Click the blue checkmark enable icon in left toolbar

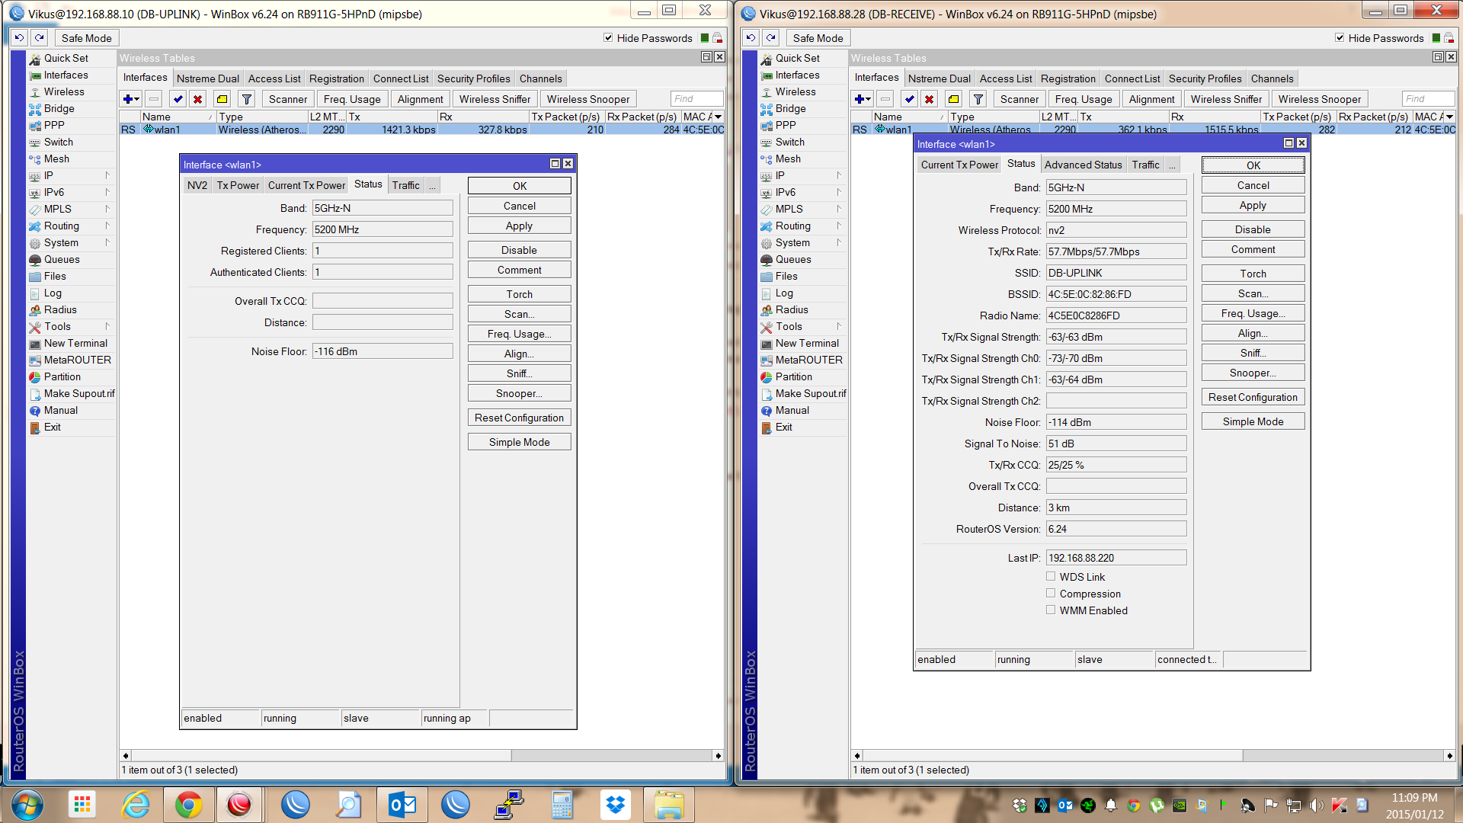pyautogui.click(x=178, y=99)
